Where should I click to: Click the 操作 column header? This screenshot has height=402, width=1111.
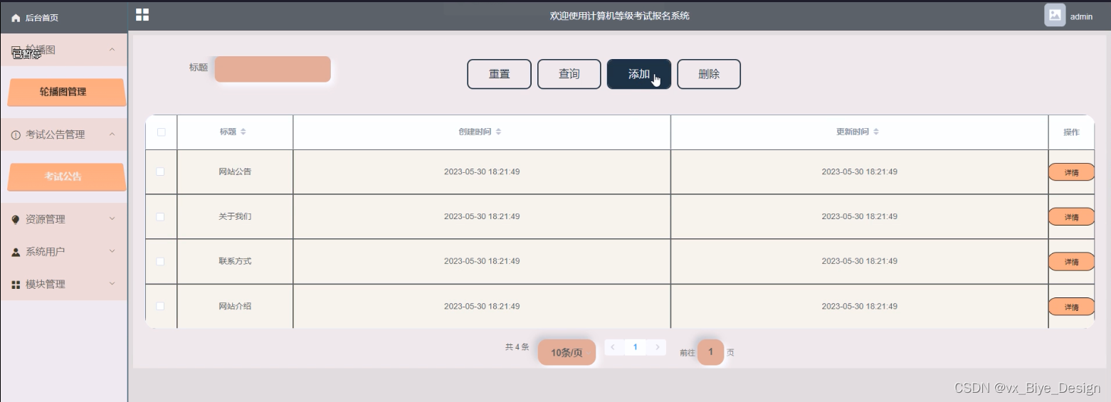pyautogui.click(x=1071, y=132)
